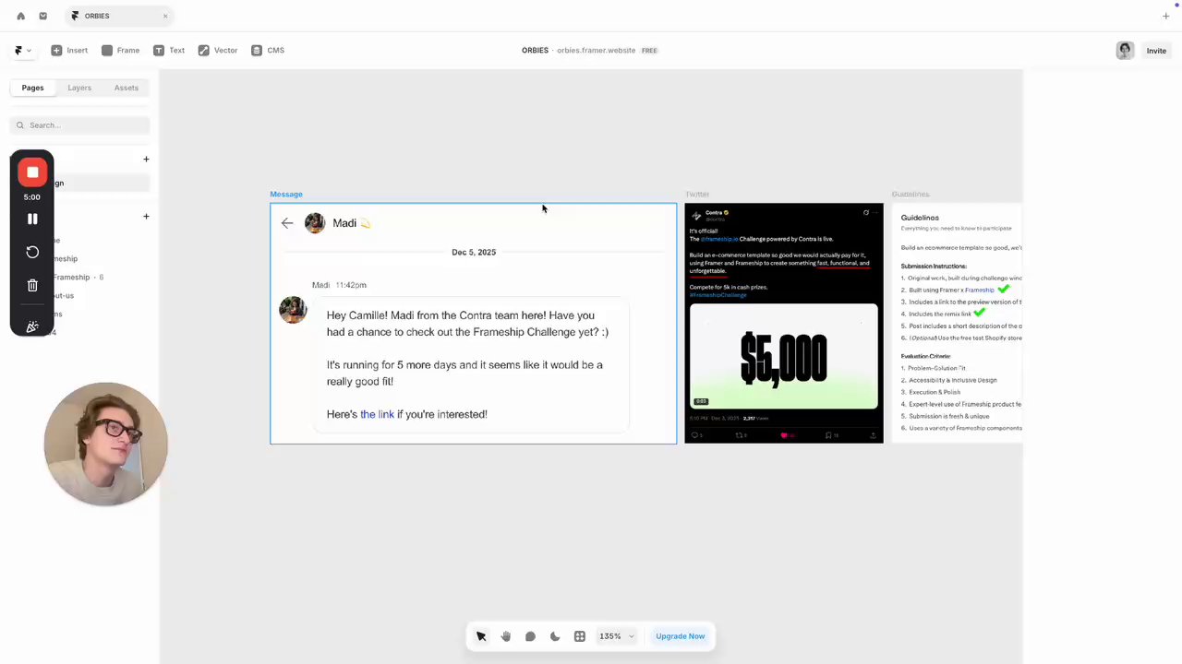Click the tweet retweet icon

pyautogui.click(x=740, y=435)
